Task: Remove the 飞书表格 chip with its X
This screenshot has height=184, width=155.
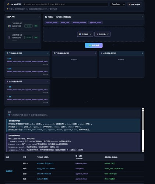Action: (91, 34)
